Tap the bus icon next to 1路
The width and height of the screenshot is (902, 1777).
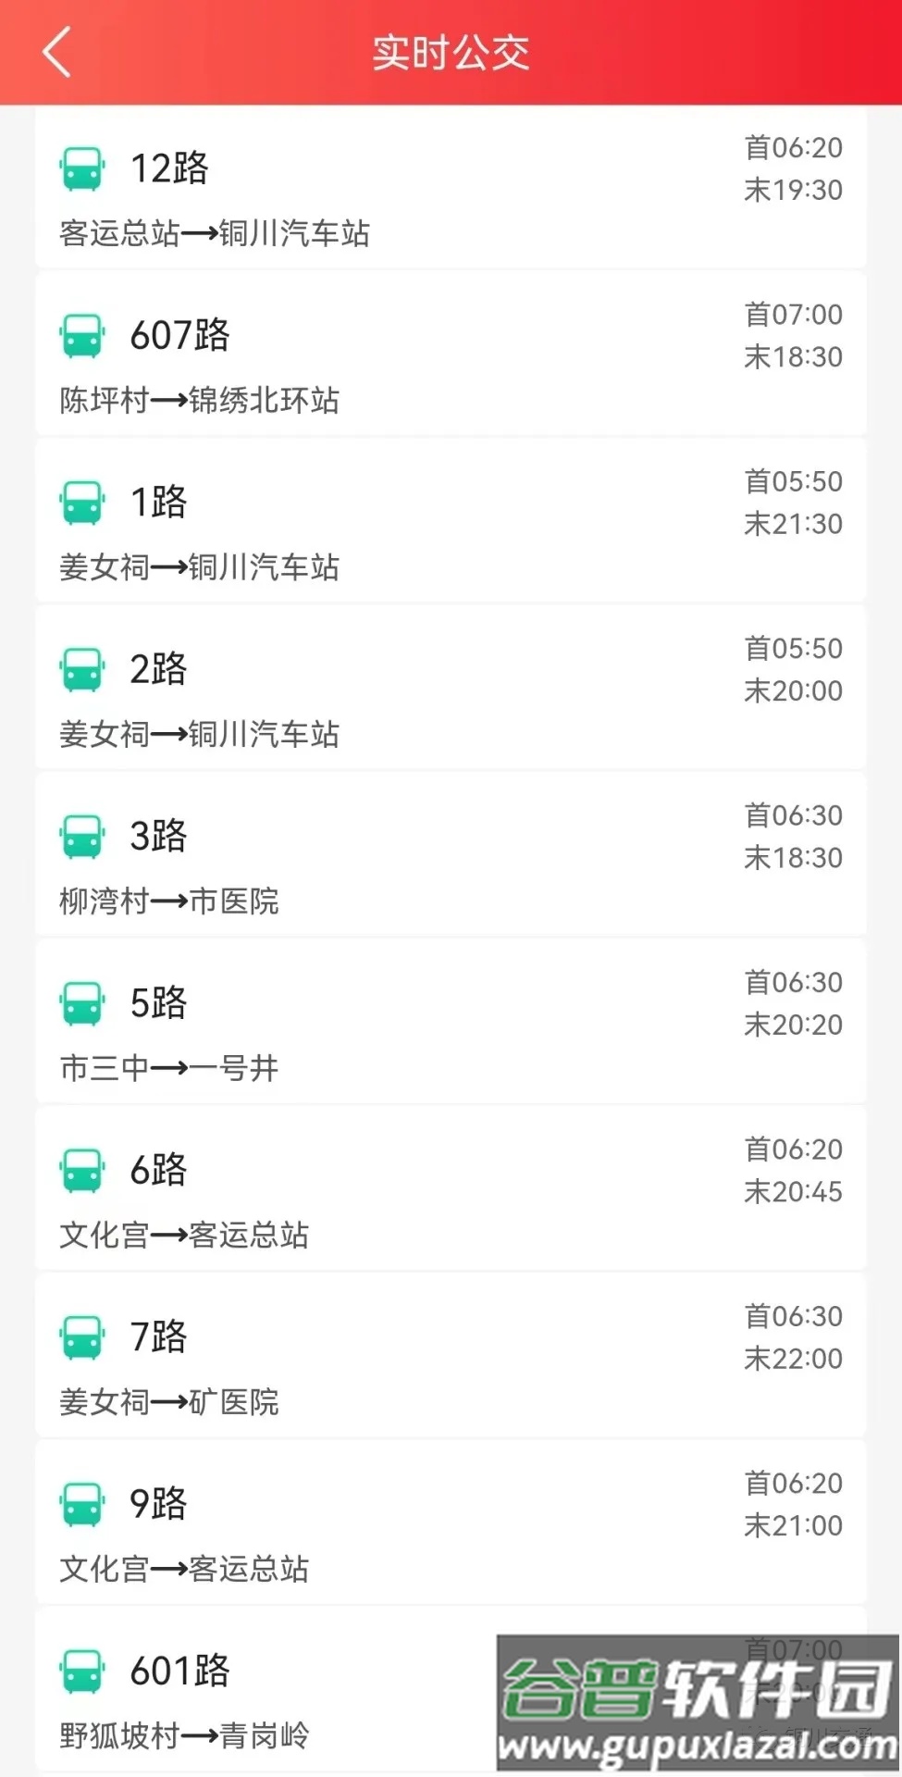point(82,503)
